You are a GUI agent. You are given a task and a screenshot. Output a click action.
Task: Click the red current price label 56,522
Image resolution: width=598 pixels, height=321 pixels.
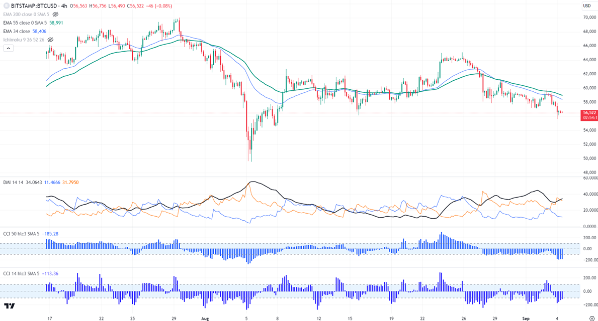click(x=588, y=113)
